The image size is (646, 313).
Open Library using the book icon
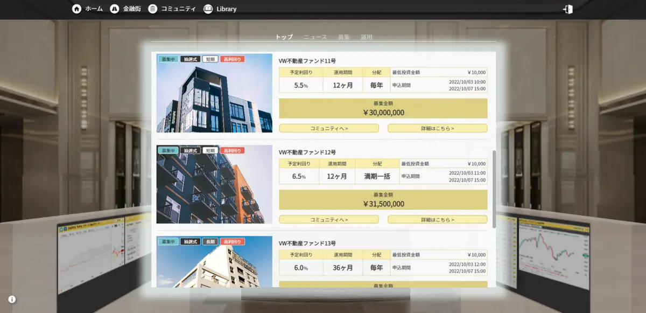point(207,9)
